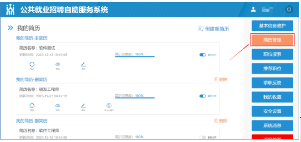Preview the 软件测试 resume via eye icon
301x142 pixels.
click(58, 64)
